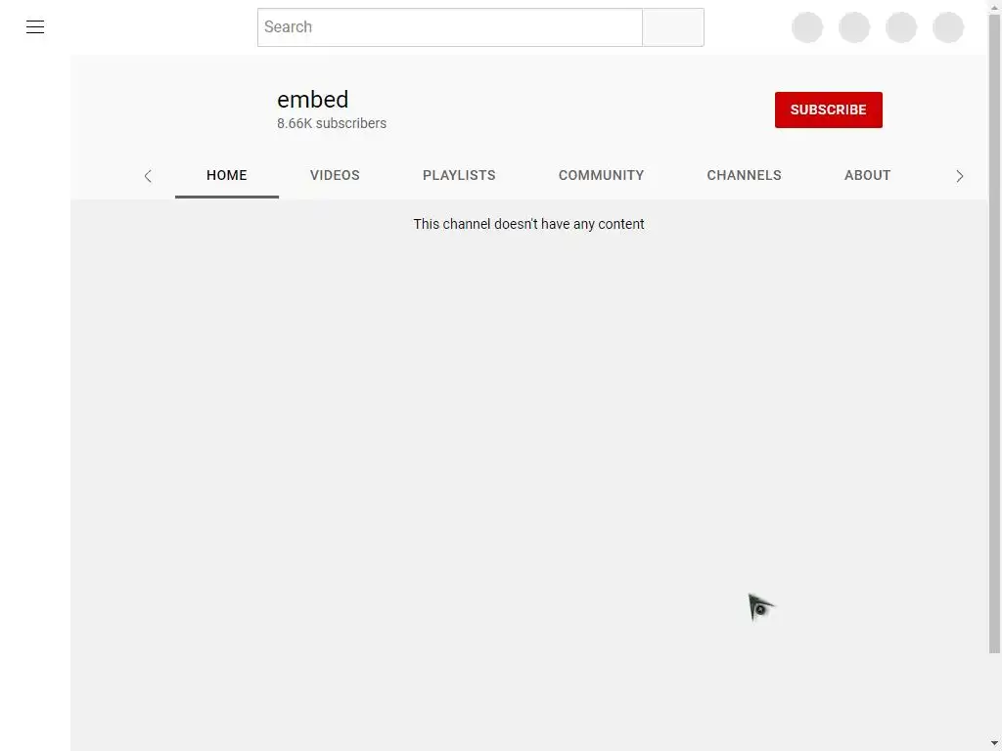Click inside the Search input field
Viewport: 1002px width, 751px height.
coord(450,26)
